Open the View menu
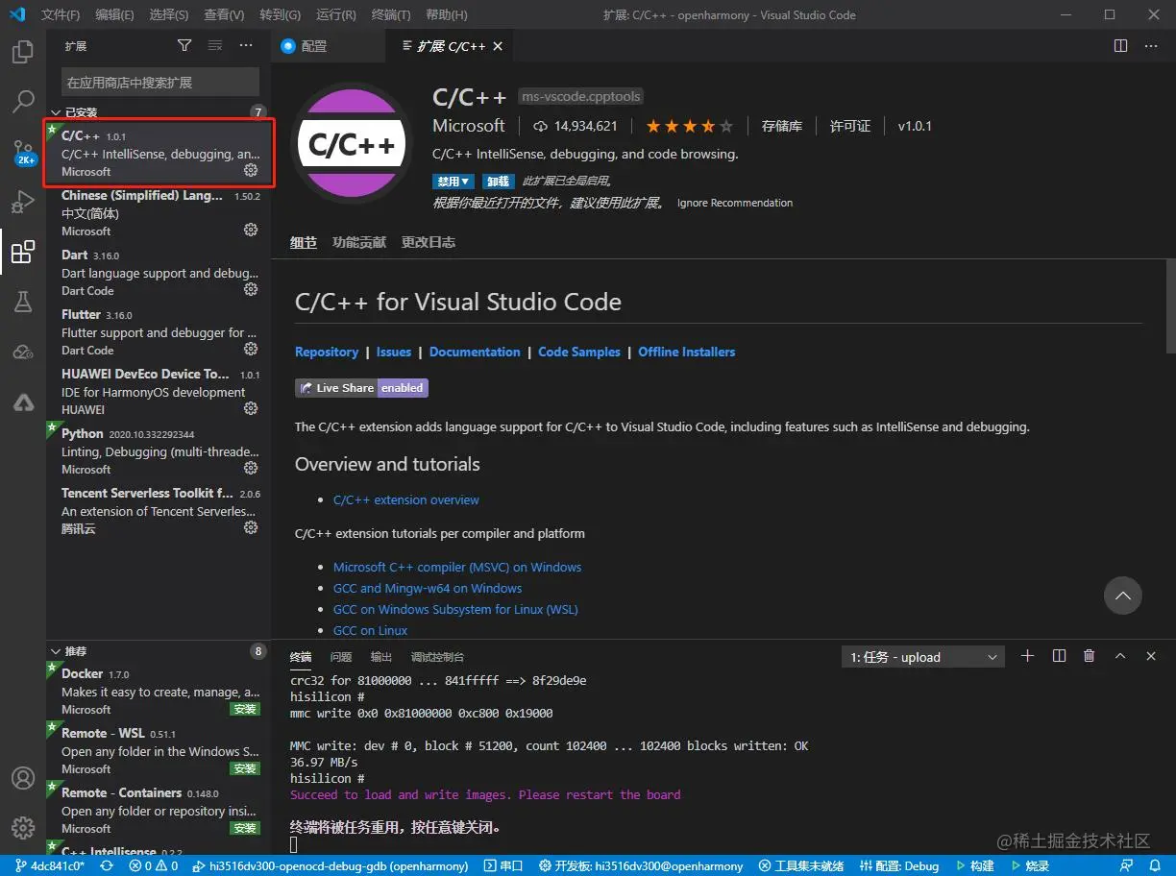Image resolution: width=1176 pixels, height=876 pixels. pos(224,14)
